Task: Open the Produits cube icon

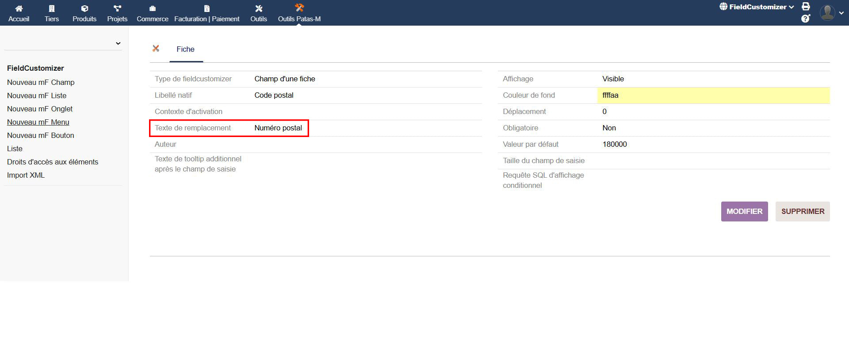Action: click(x=84, y=8)
